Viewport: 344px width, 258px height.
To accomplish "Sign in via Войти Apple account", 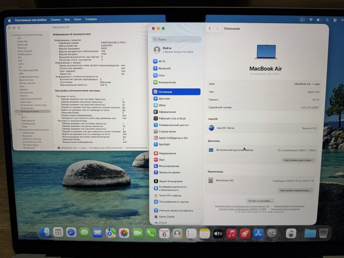I will click(x=176, y=50).
